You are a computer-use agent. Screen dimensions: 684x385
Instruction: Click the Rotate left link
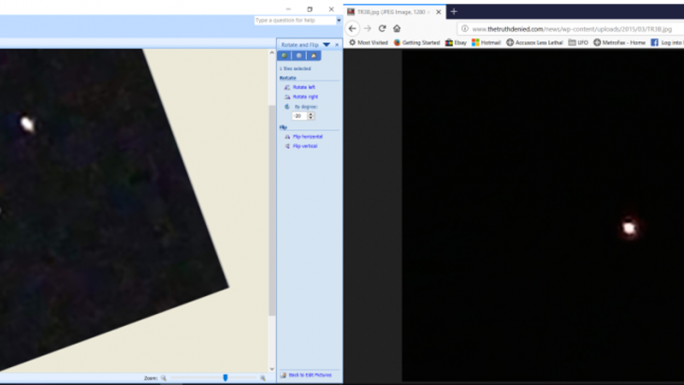(304, 87)
